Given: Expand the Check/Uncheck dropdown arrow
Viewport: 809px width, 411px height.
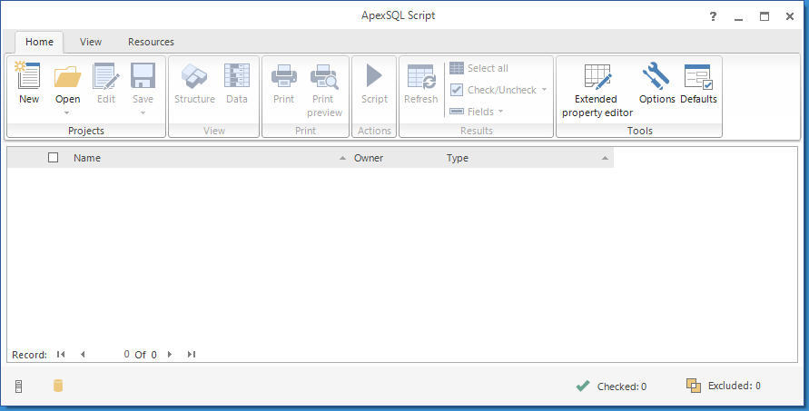Looking at the screenshot, I should click(x=544, y=90).
